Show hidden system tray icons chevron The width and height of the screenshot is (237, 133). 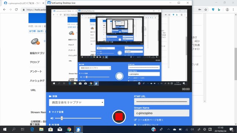tap(168, 129)
